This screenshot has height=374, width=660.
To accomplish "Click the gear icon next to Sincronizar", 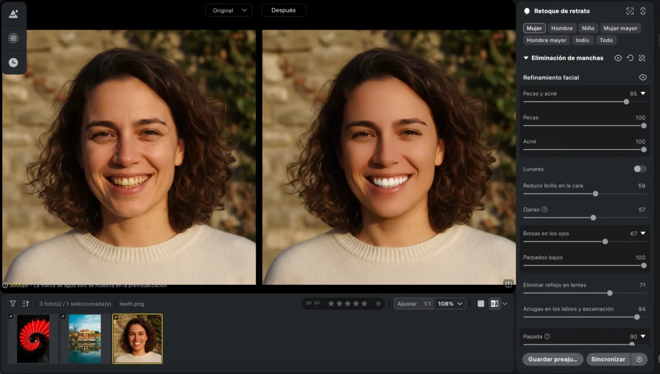I will [x=639, y=359].
